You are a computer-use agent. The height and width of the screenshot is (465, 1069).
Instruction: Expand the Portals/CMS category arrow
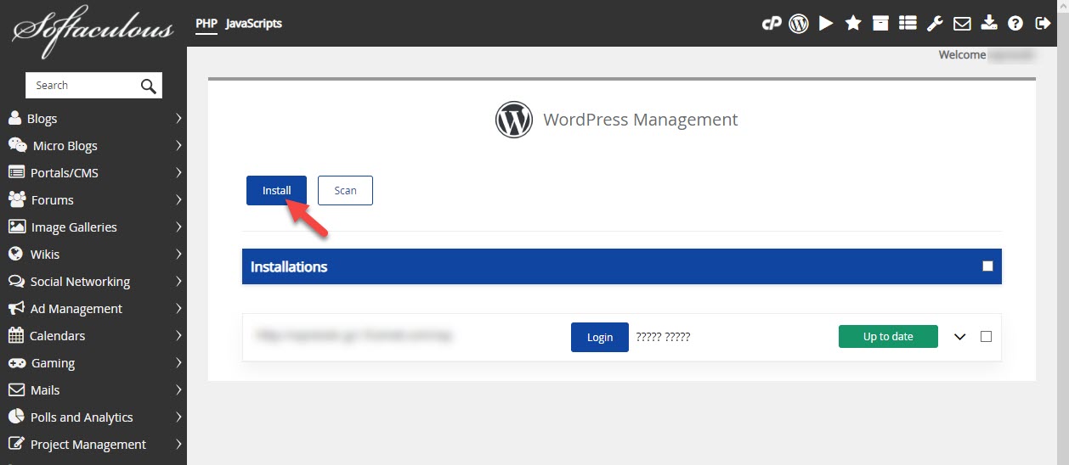point(178,172)
